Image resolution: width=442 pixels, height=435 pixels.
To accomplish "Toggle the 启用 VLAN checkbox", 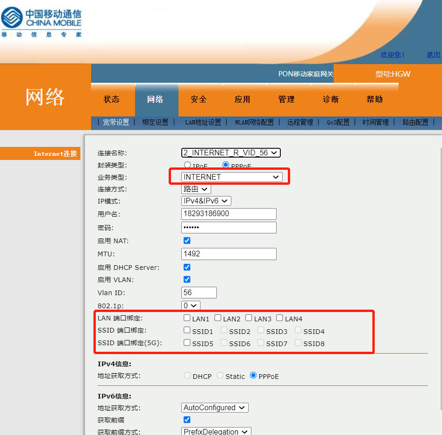I will pos(187,279).
